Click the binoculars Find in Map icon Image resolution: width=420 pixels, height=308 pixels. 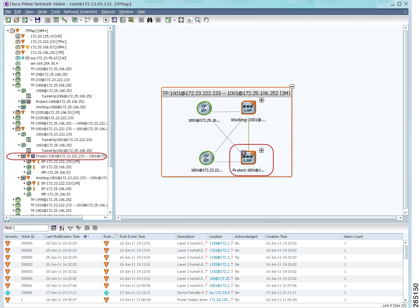[x=150, y=20]
